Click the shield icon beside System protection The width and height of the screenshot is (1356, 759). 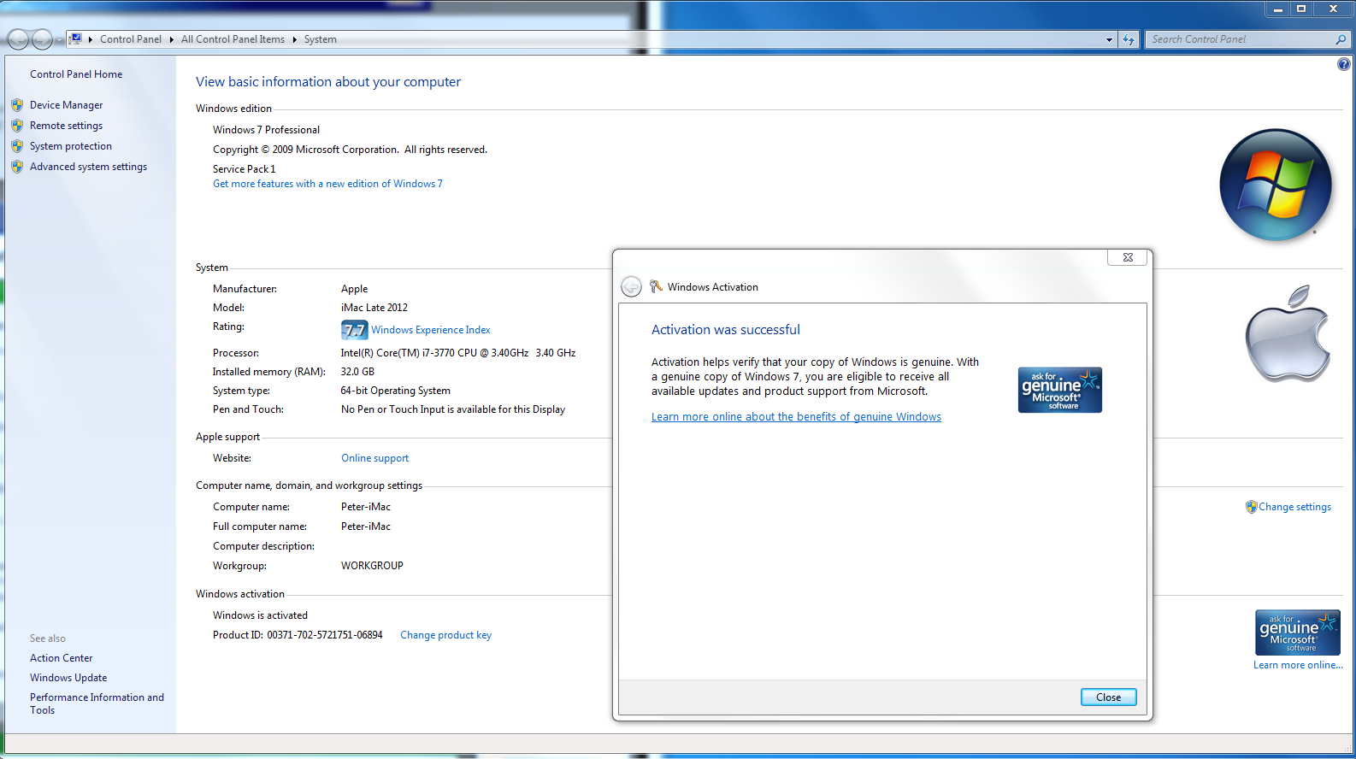(17, 146)
